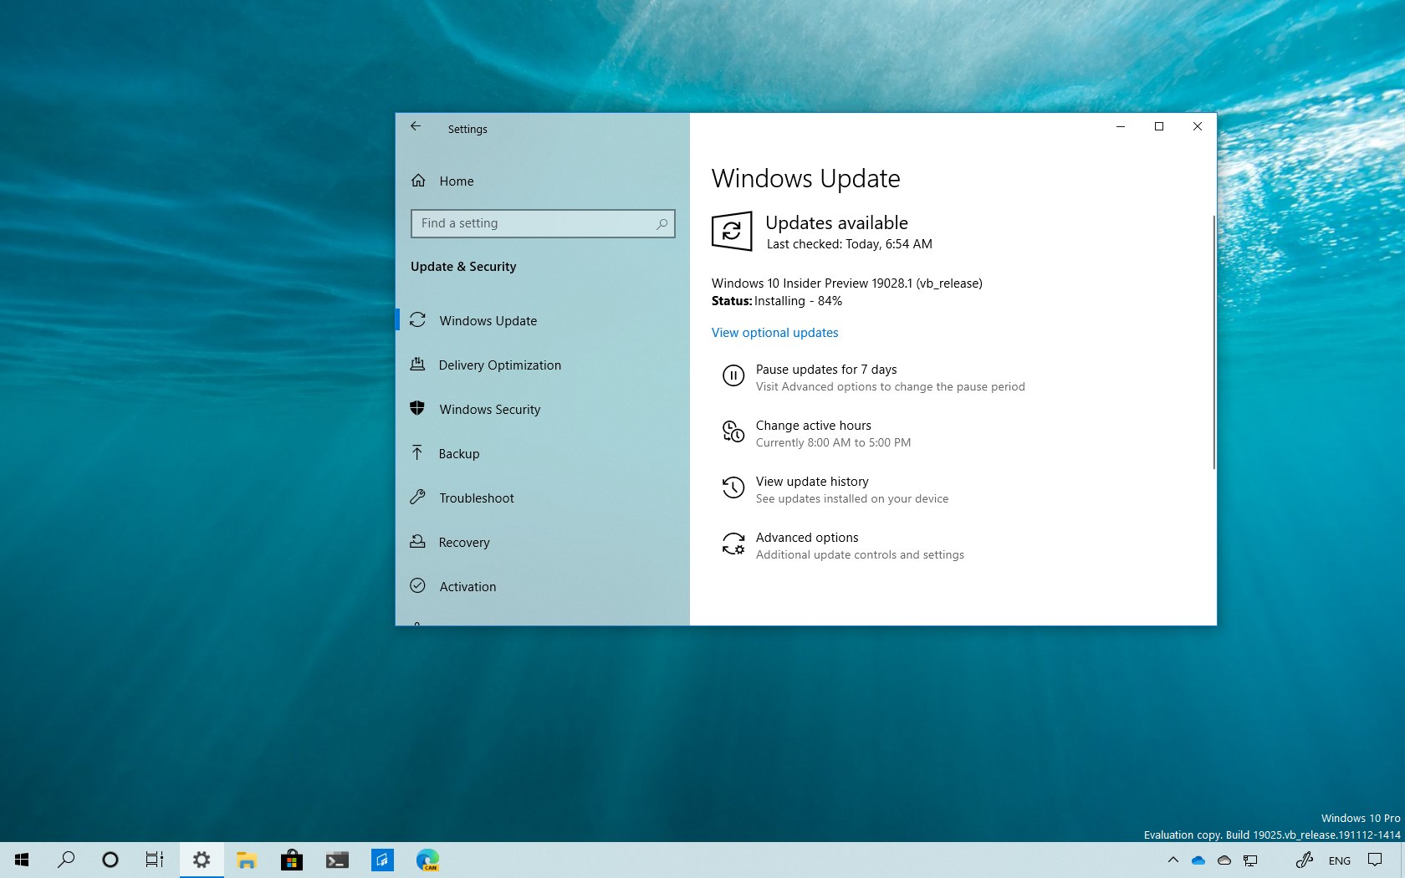Open Troubleshoot via its wrench icon

(419, 497)
